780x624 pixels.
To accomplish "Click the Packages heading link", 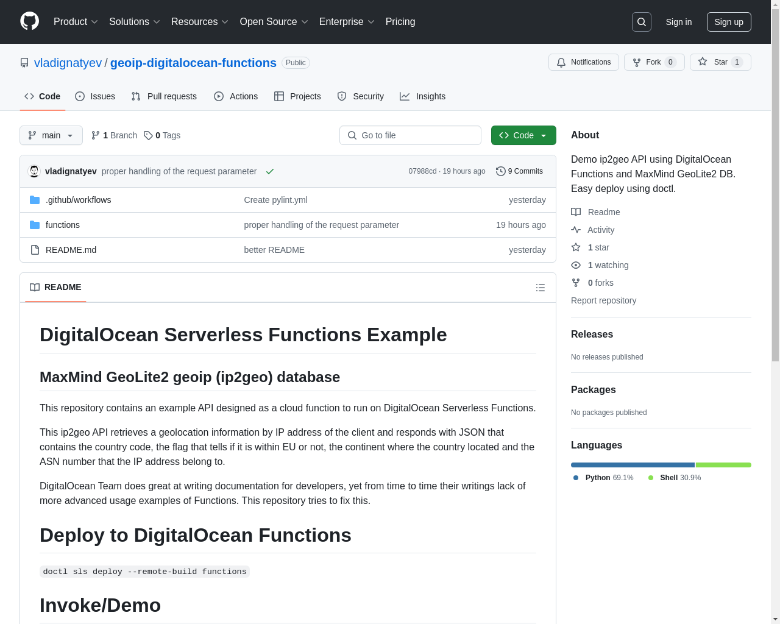I will 593,389.
